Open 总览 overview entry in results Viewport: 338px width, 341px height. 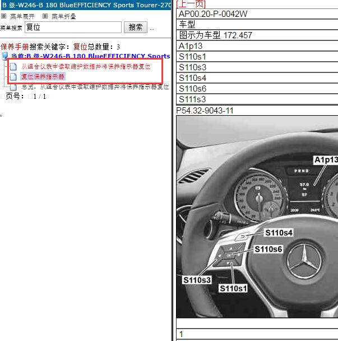tap(95, 87)
